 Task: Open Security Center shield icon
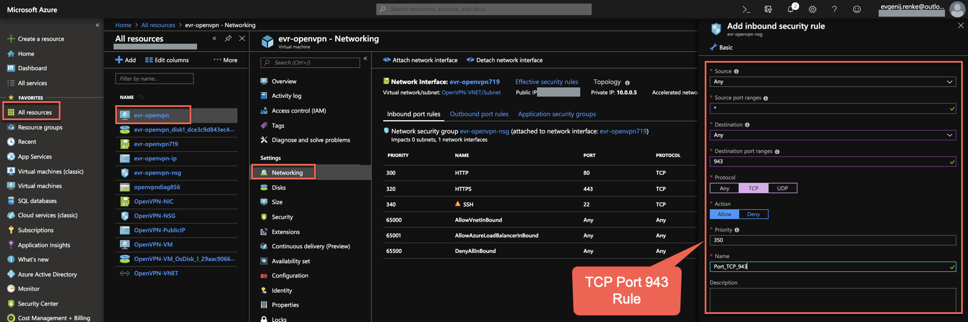[x=11, y=304]
